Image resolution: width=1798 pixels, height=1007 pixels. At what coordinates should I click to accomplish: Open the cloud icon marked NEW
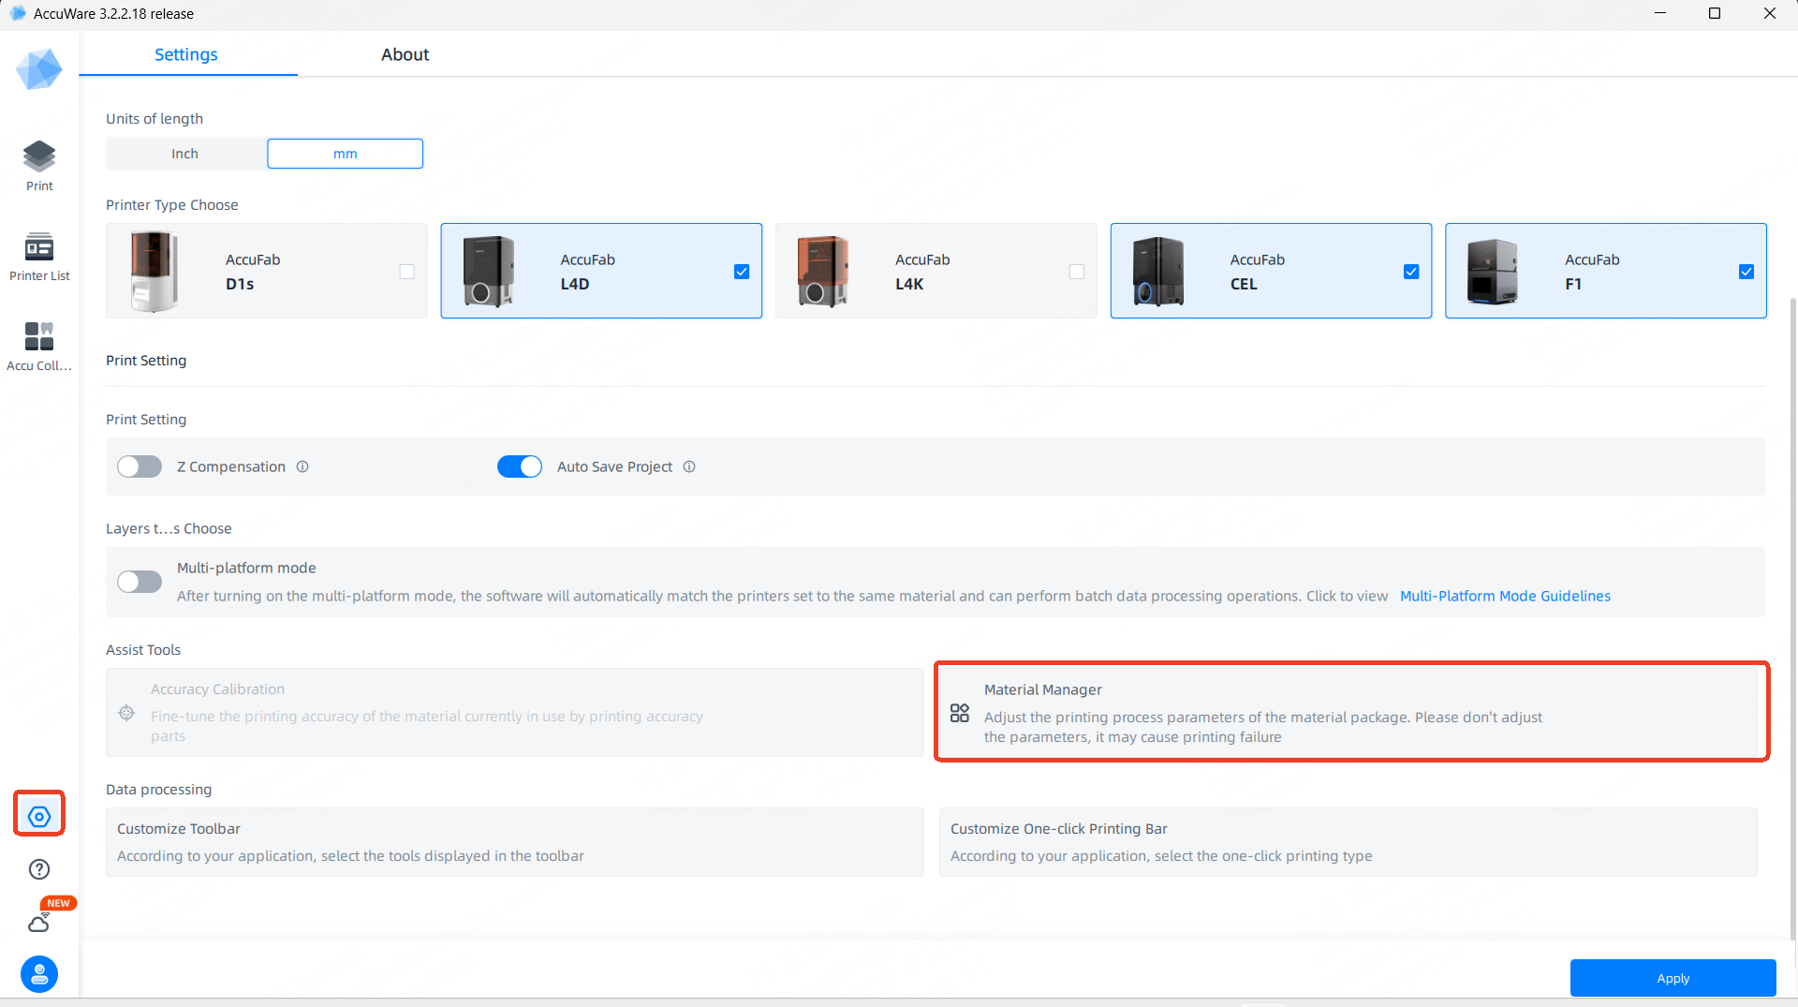pos(39,924)
